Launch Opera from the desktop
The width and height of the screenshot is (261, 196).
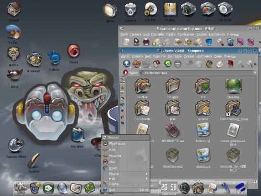click(x=74, y=51)
